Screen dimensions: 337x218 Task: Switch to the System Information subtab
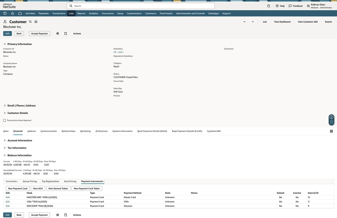pyautogui.click(x=122, y=131)
